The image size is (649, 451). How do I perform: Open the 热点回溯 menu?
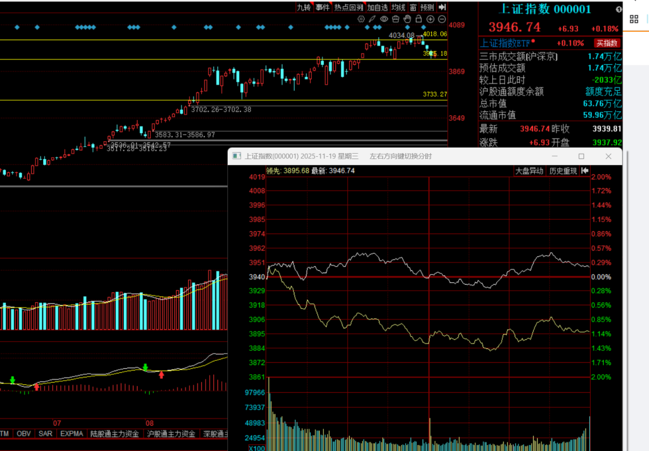(349, 7)
